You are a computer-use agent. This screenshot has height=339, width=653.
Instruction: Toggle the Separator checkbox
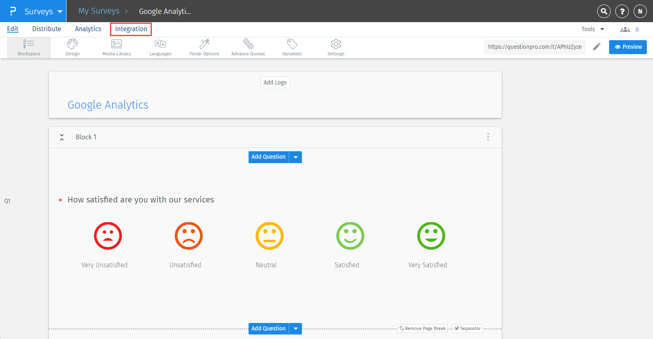(x=457, y=328)
